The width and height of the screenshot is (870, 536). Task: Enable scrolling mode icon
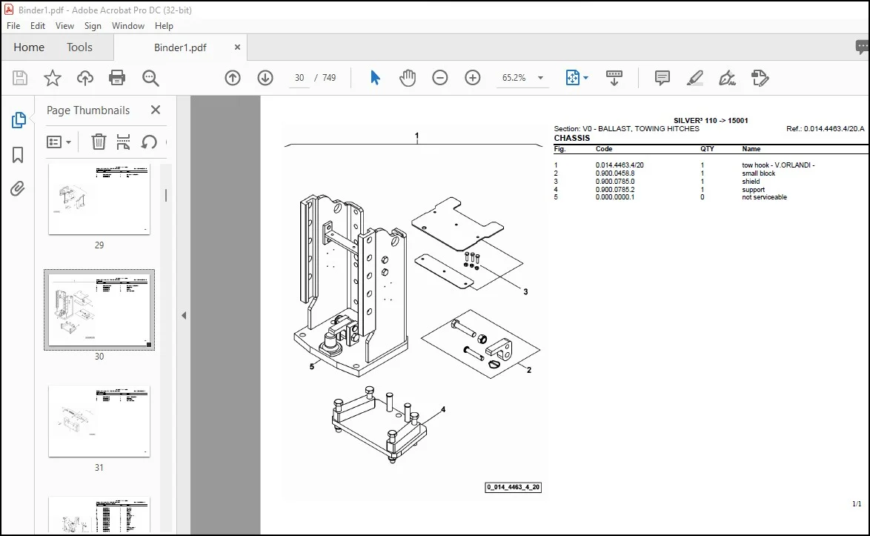[614, 78]
